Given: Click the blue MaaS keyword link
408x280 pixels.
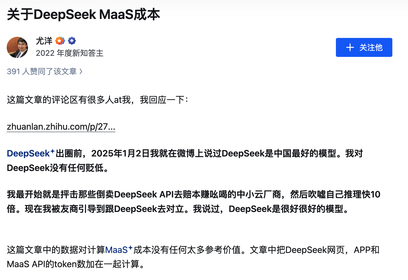Looking at the screenshot, I should pyautogui.click(x=116, y=250).
